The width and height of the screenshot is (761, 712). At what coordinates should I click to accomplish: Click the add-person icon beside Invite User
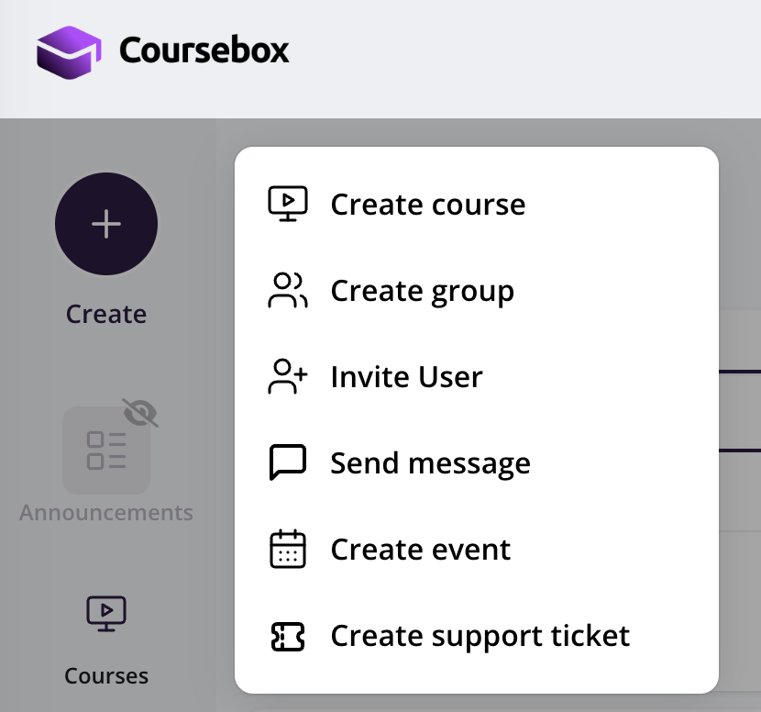point(288,377)
